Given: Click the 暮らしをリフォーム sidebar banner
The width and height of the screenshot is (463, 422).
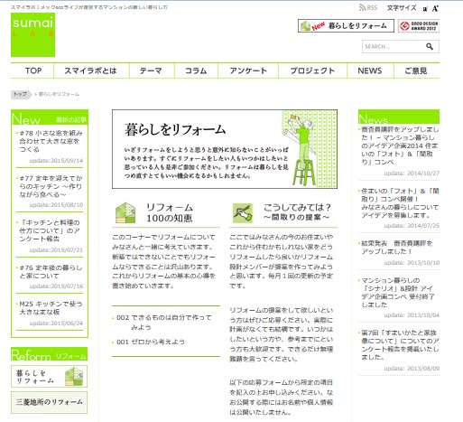Looking at the screenshot, I should [49, 377].
